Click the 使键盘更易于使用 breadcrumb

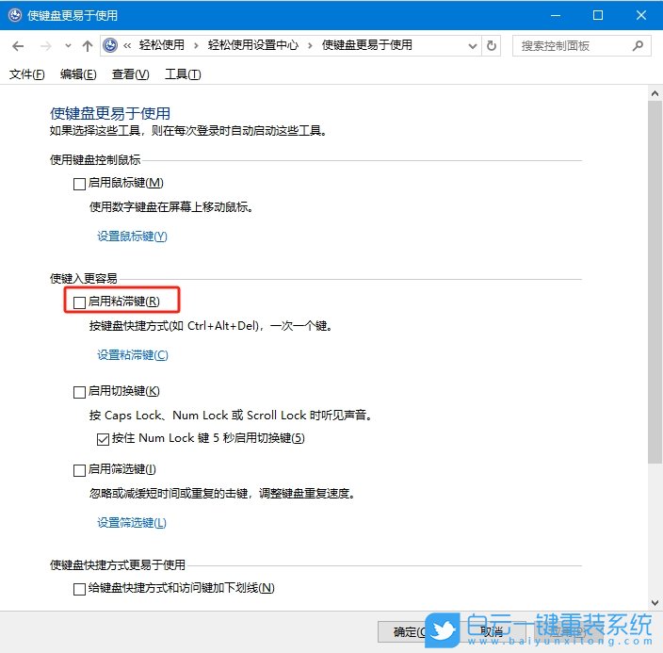pos(367,45)
